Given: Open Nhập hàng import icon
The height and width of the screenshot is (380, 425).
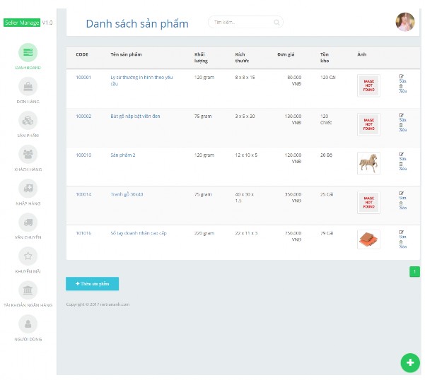Looking at the screenshot, I should [28, 188].
